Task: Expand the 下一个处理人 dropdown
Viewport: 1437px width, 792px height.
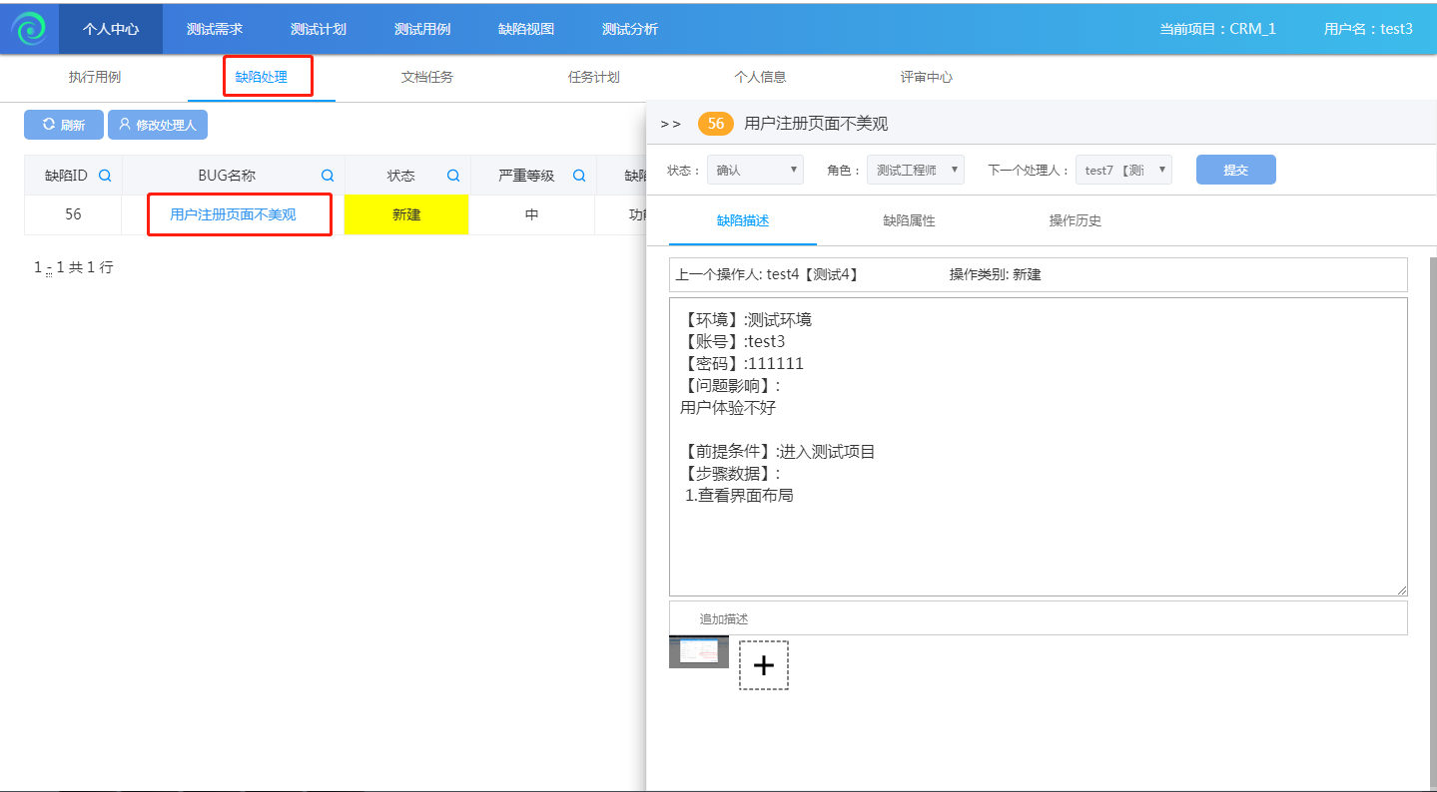Action: click(1122, 170)
